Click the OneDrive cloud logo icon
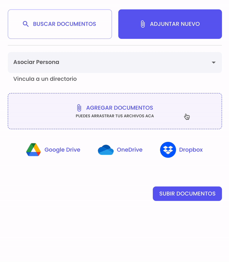Viewport: 229px width, 262px height. click(106, 150)
